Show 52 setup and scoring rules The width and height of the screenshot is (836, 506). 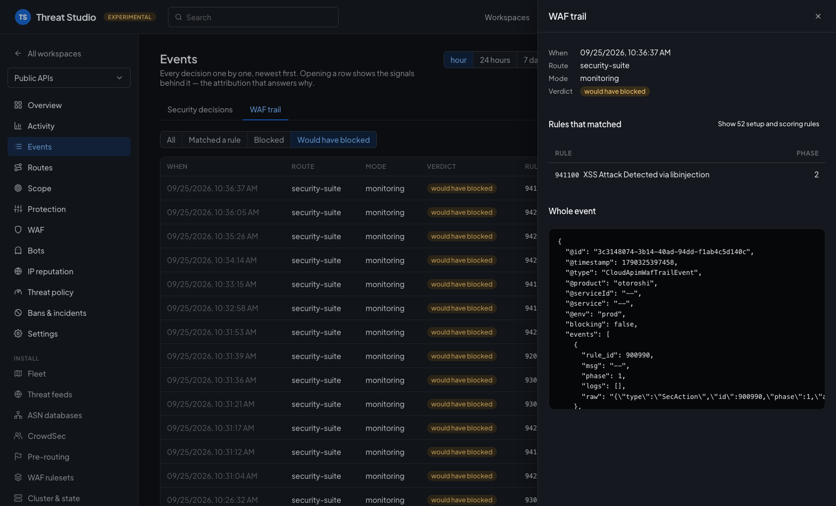pyautogui.click(x=768, y=124)
